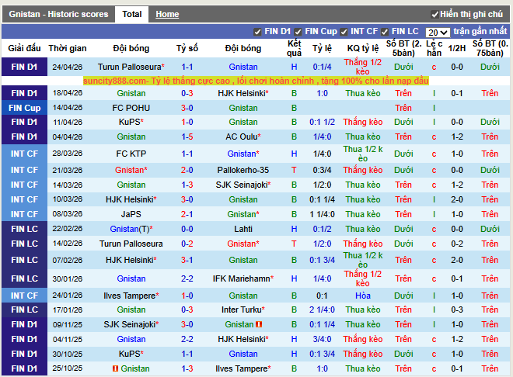This screenshot has height=377, width=513.
Task: Open the Home tab
Action: tap(167, 15)
